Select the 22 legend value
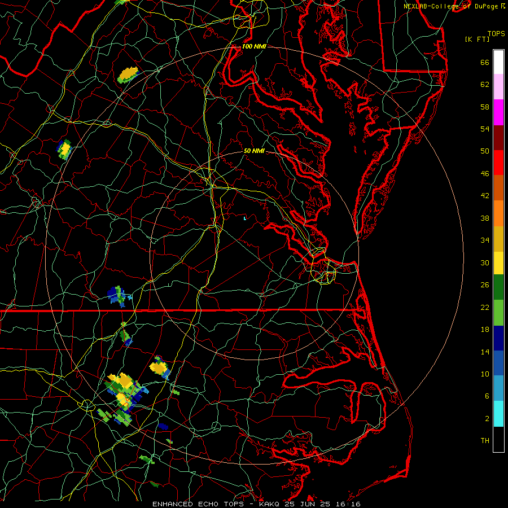 (x=485, y=307)
